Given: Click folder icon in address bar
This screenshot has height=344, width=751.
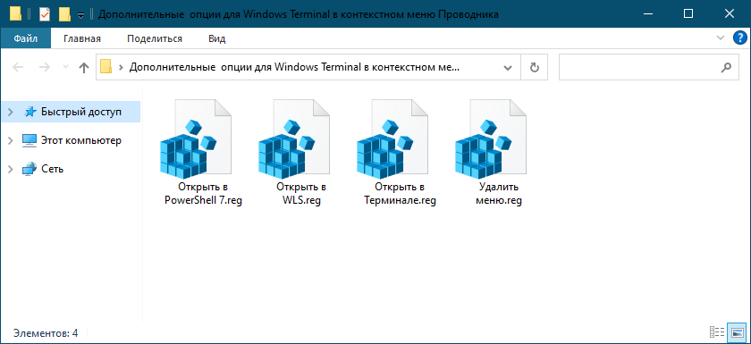Looking at the screenshot, I should point(105,67).
